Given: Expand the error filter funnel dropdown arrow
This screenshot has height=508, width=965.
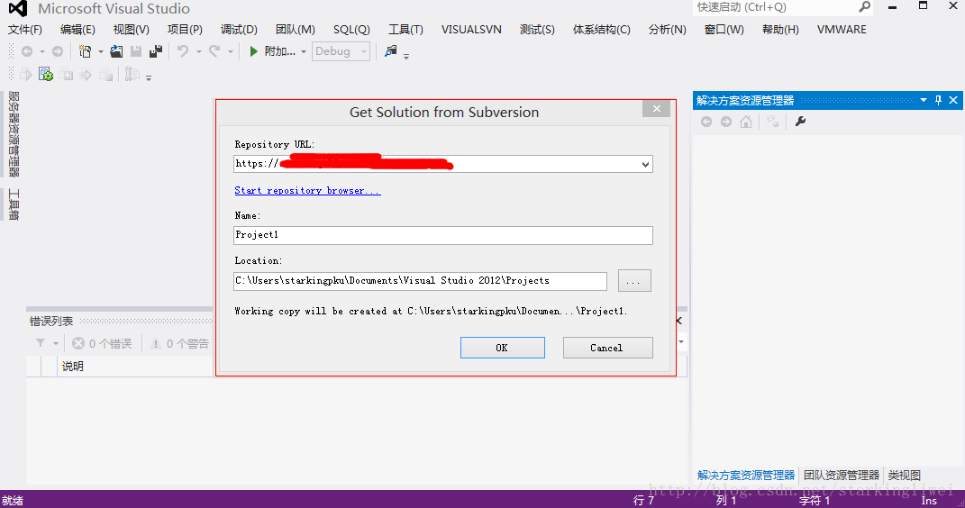Looking at the screenshot, I should pos(55,344).
